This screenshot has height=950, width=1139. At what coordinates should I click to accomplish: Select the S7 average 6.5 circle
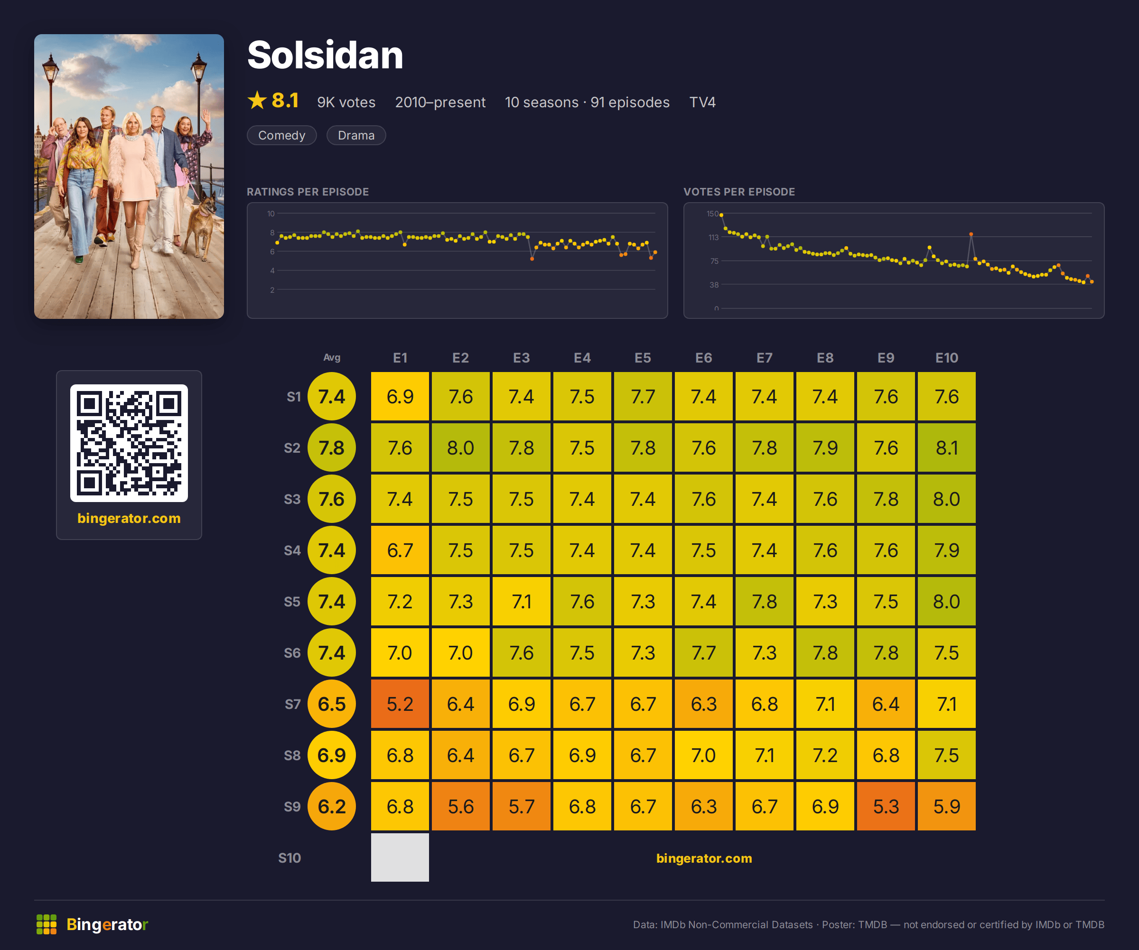331,704
